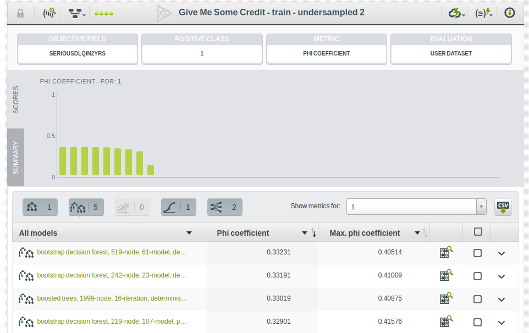Click the scriptify formula lightning icon
This screenshot has width=529, height=333.
pyautogui.click(x=483, y=13)
